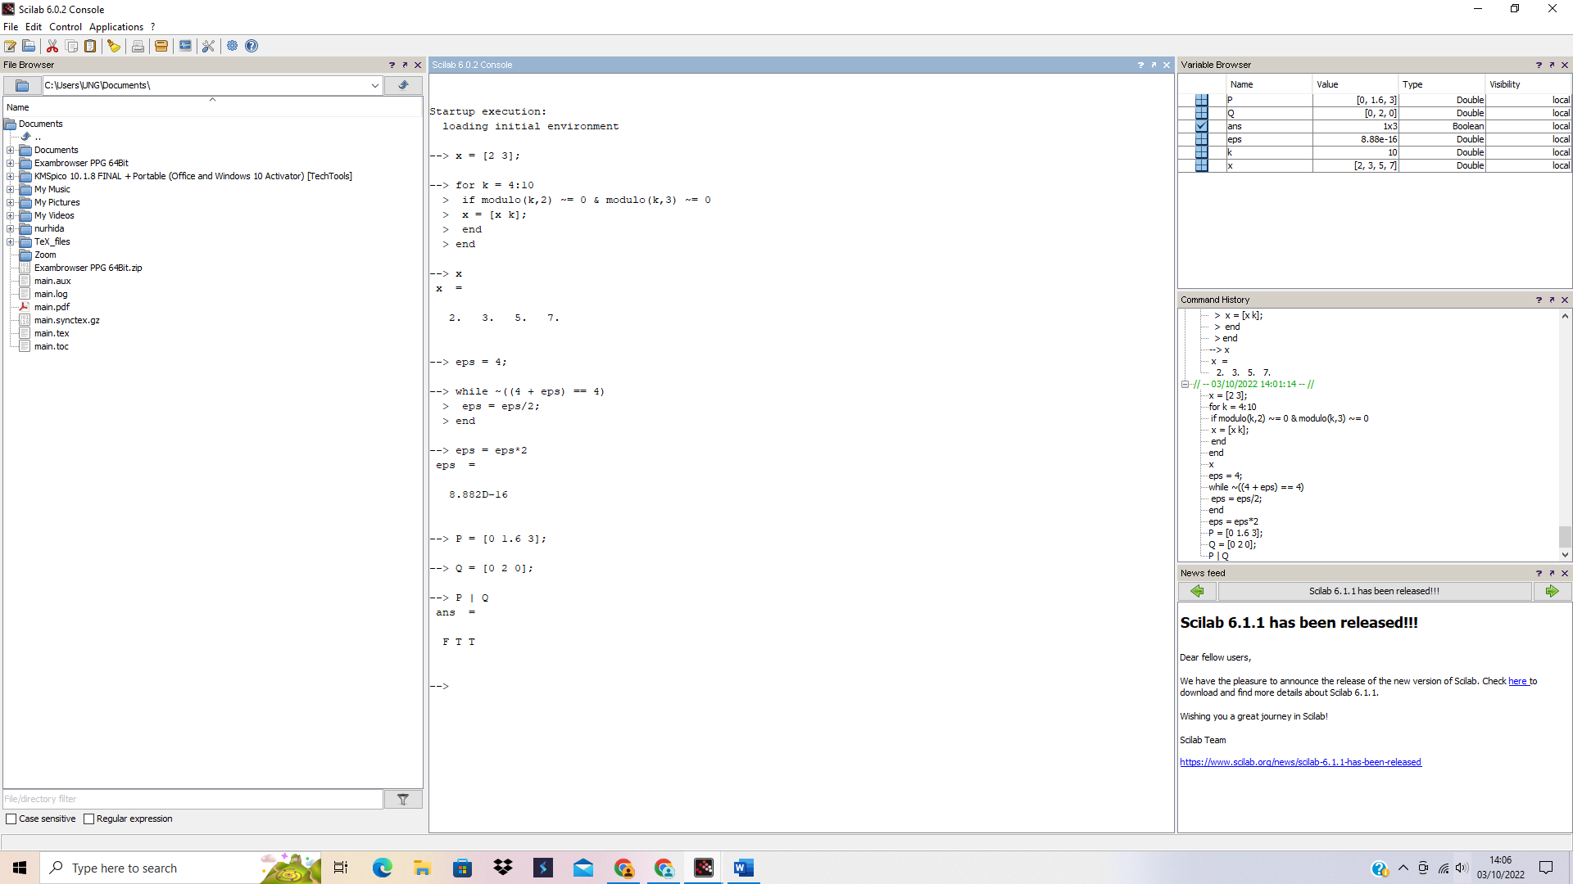Select 'P | Q' in Command History
The width and height of the screenshot is (1573, 884).
(1218, 556)
